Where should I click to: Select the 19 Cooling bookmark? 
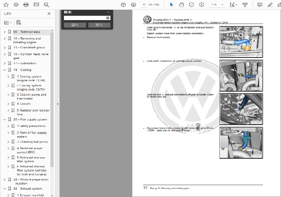[22, 70]
